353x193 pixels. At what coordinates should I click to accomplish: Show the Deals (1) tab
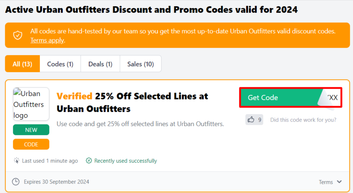(100, 64)
